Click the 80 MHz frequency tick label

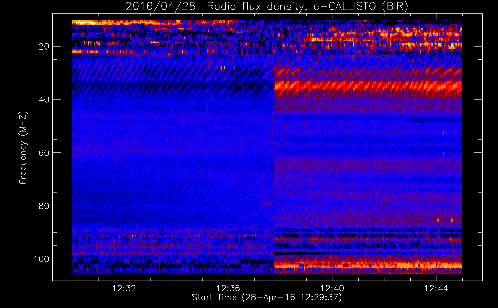[44, 206]
